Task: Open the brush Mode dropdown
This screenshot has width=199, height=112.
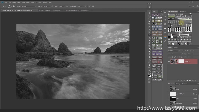Action: pyautogui.click(x=29, y=6)
